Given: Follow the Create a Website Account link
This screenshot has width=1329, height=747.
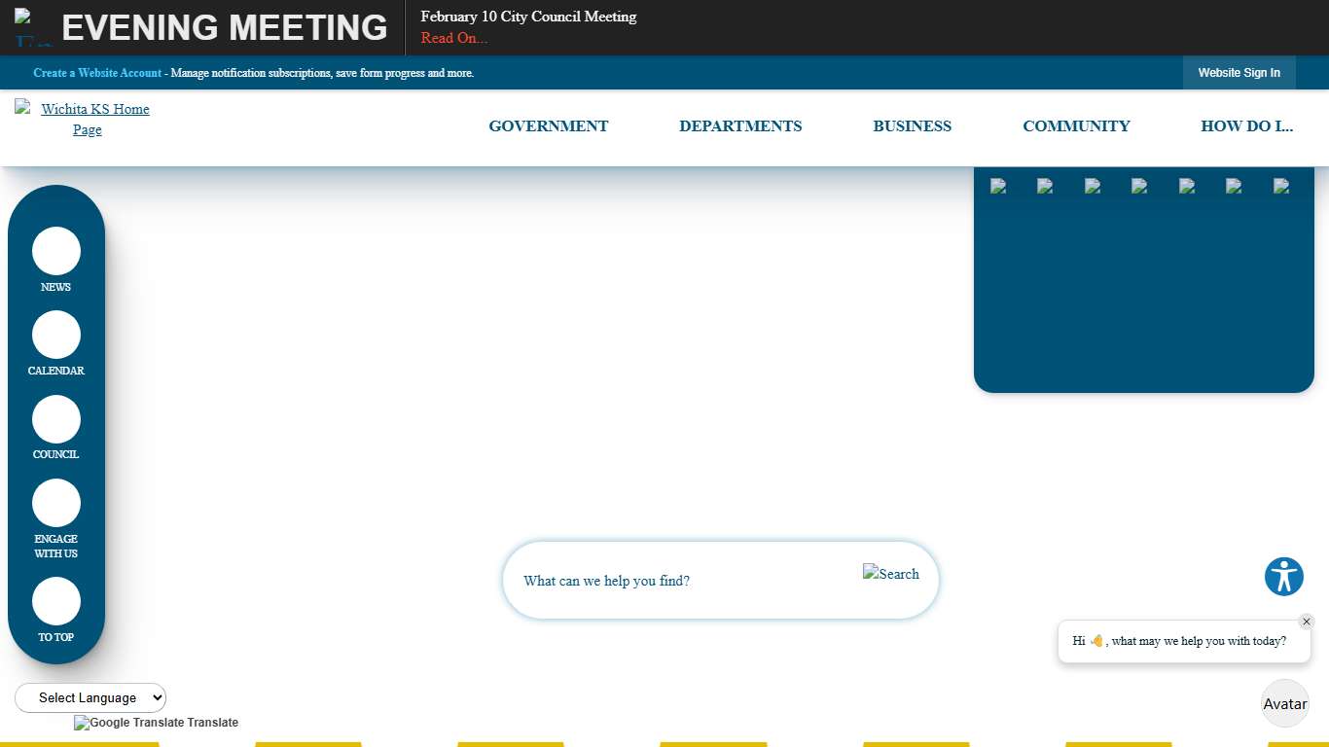Looking at the screenshot, I should [x=97, y=73].
